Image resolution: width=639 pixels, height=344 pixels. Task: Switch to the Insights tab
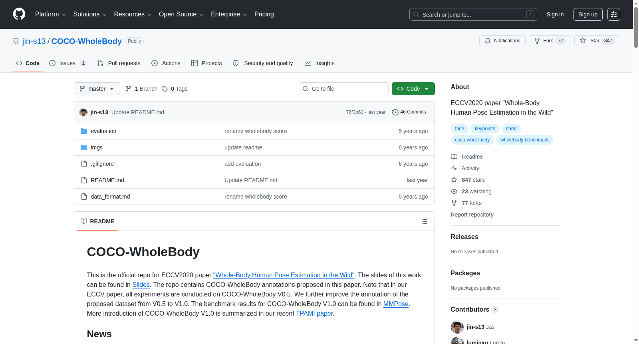tap(319, 63)
